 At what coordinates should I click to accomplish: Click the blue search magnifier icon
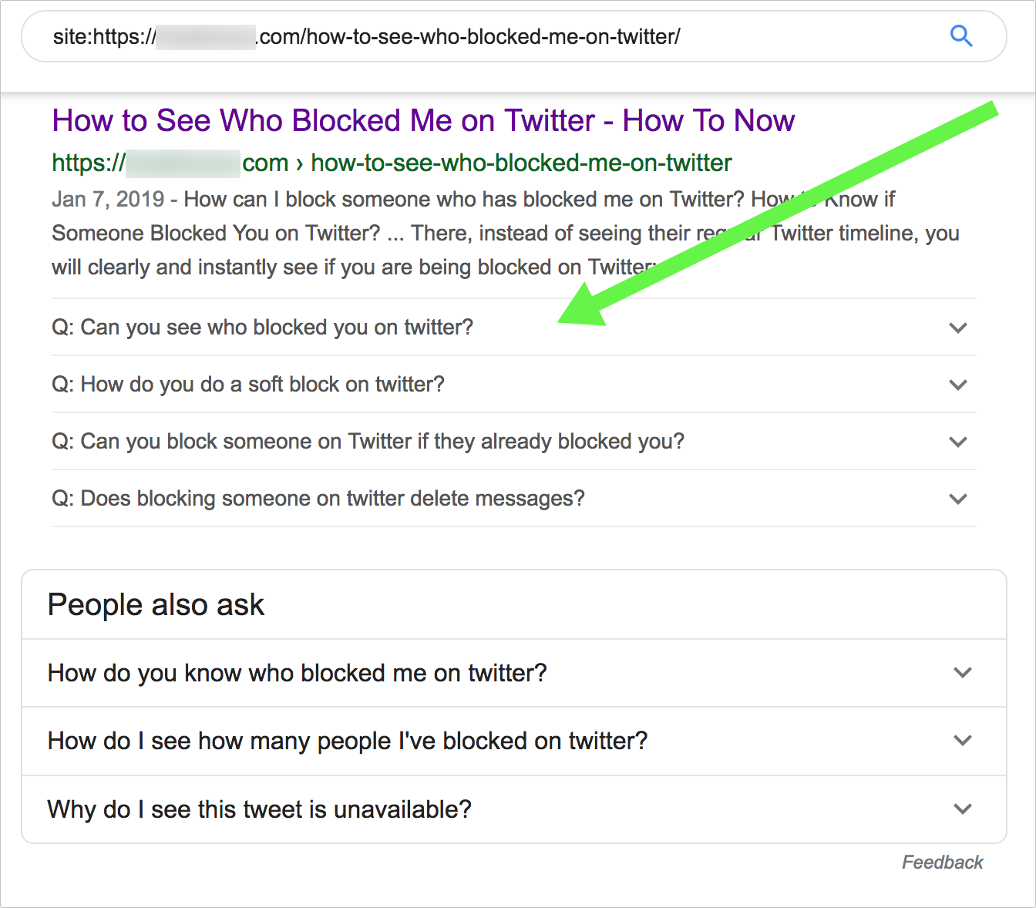pos(961,36)
